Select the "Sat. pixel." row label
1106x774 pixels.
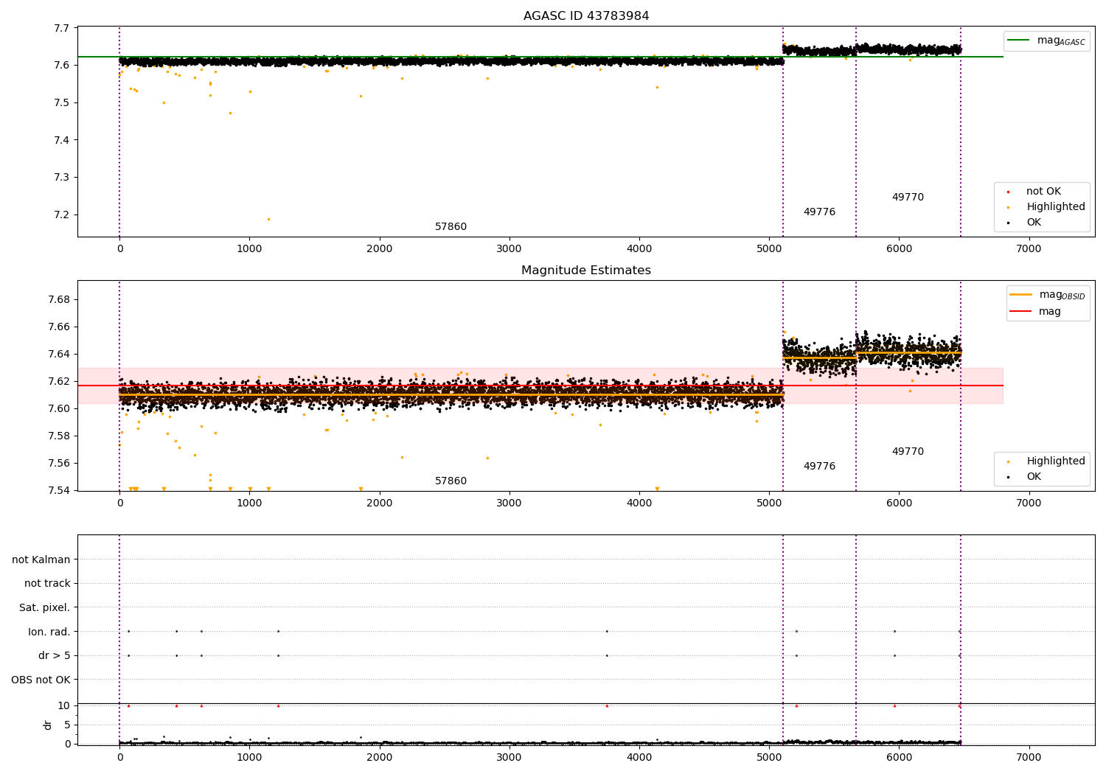(x=44, y=608)
